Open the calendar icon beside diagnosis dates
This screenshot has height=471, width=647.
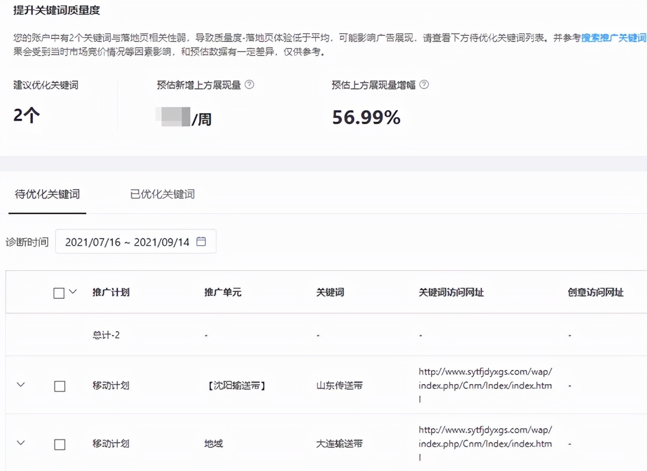coord(201,241)
